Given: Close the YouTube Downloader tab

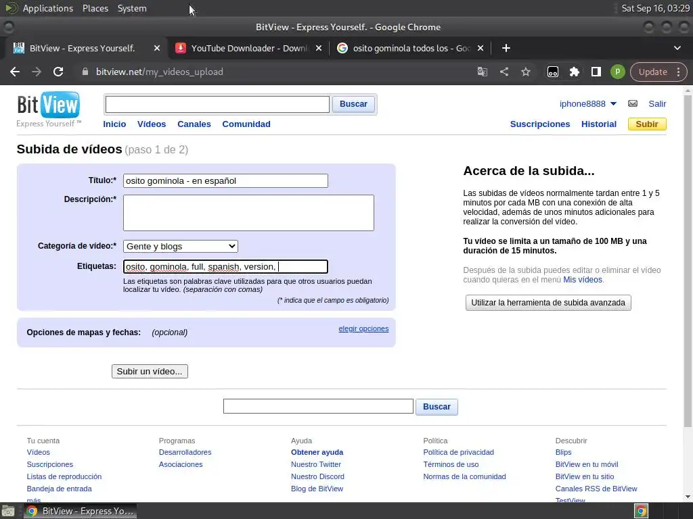Looking at the screenshot, I should (319, 48).
